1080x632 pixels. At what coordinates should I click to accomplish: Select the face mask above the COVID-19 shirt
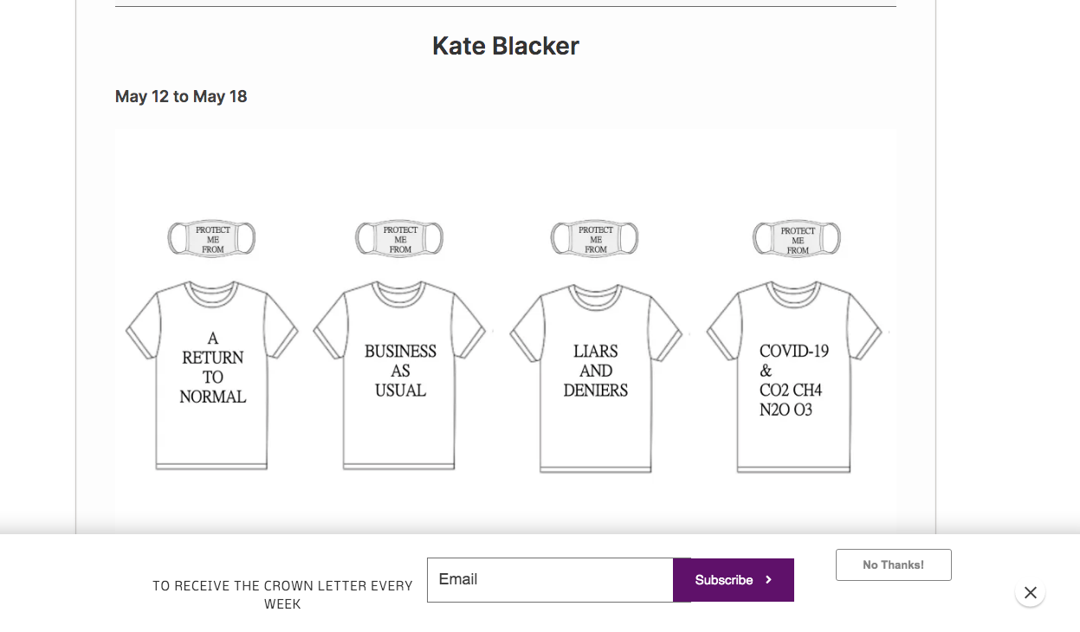(797, 238)
